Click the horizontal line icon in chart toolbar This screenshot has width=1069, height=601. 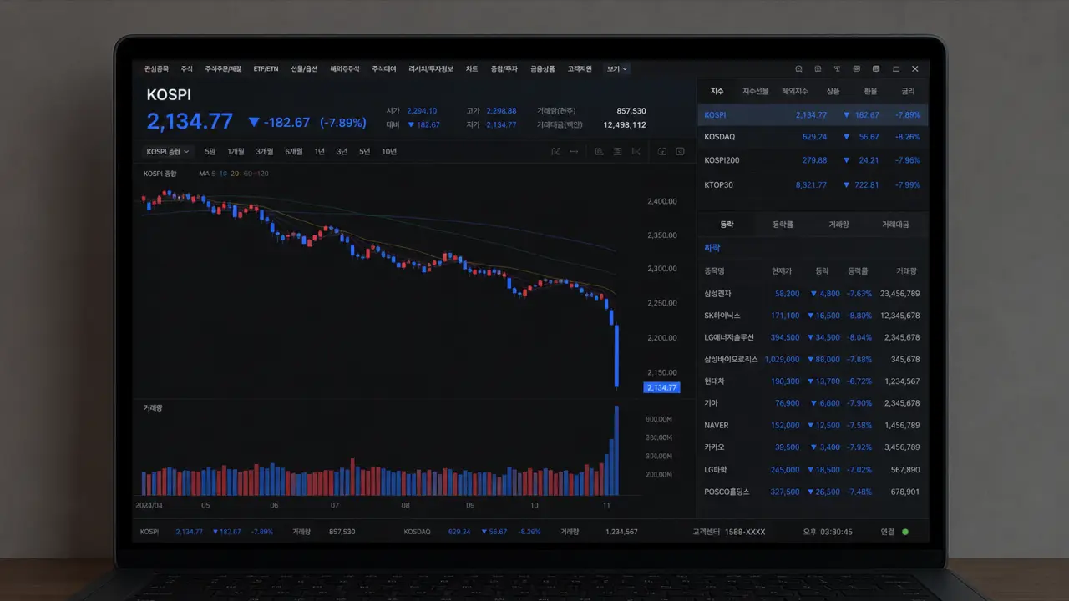574,151
